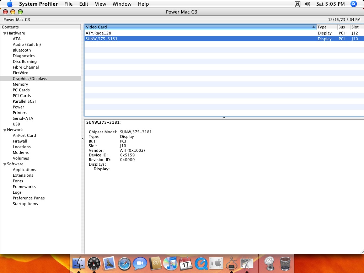364x273 pixels.
Task: Select Fibre Channel in the sidebar
Action: pyautogui.click(x=26, y=67)
